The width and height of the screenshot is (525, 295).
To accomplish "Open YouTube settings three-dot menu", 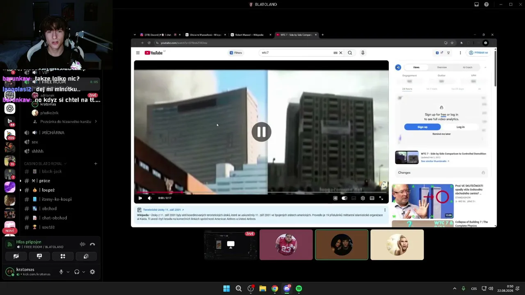I will point(460,53).
